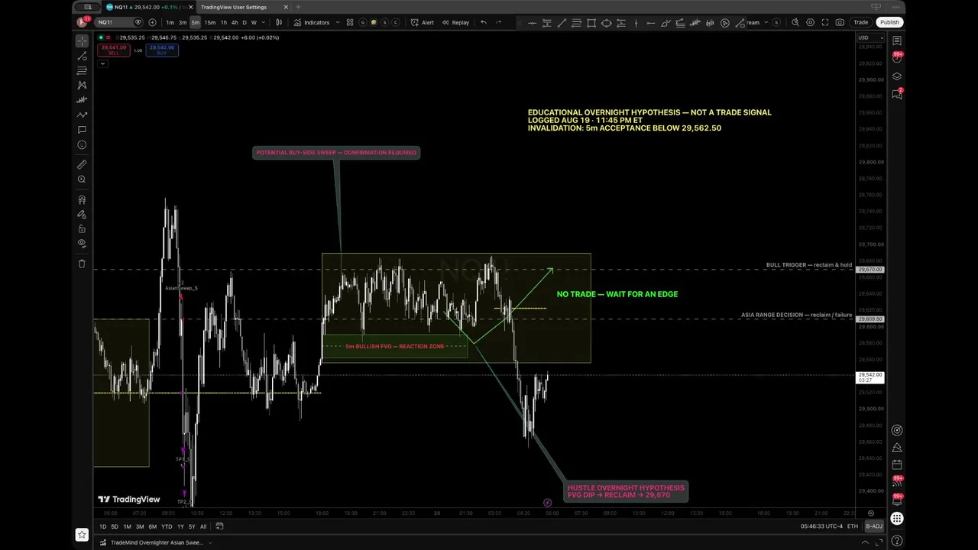Click the BUY 29,542.00 button
The image size is (978, 550).
point(162,50)
